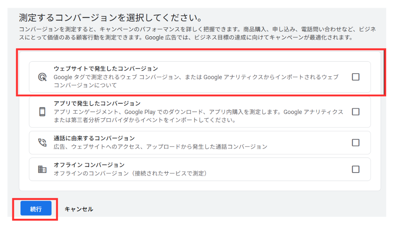Click the アプリ エンゲージメント description text
The image size is (395, 228).
click(x=199, y=116)
